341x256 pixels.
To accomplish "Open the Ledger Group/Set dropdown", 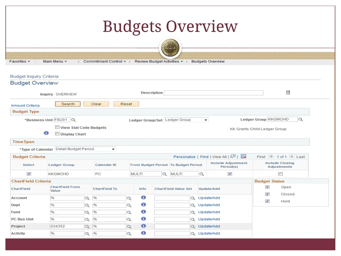I will coord(186,120).
